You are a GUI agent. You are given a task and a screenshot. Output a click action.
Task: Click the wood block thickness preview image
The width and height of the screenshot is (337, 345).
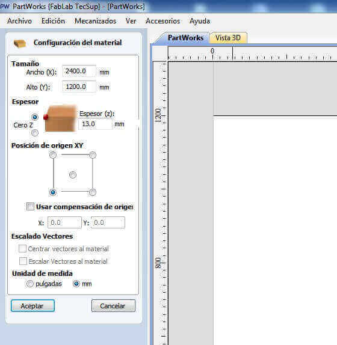click(60, 118)
